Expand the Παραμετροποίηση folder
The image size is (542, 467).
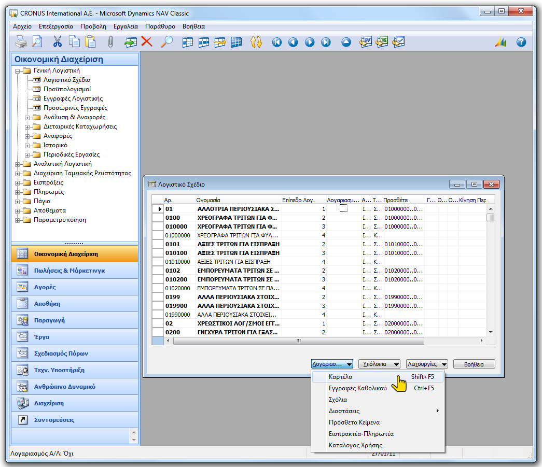(17, 220)
